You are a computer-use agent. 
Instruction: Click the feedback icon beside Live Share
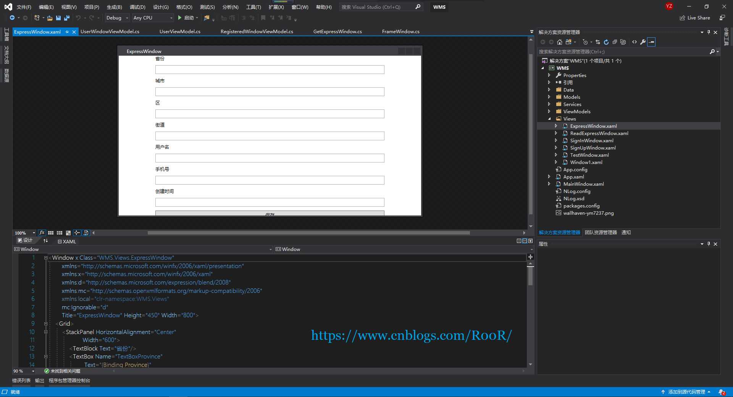(x=722, y=18)
